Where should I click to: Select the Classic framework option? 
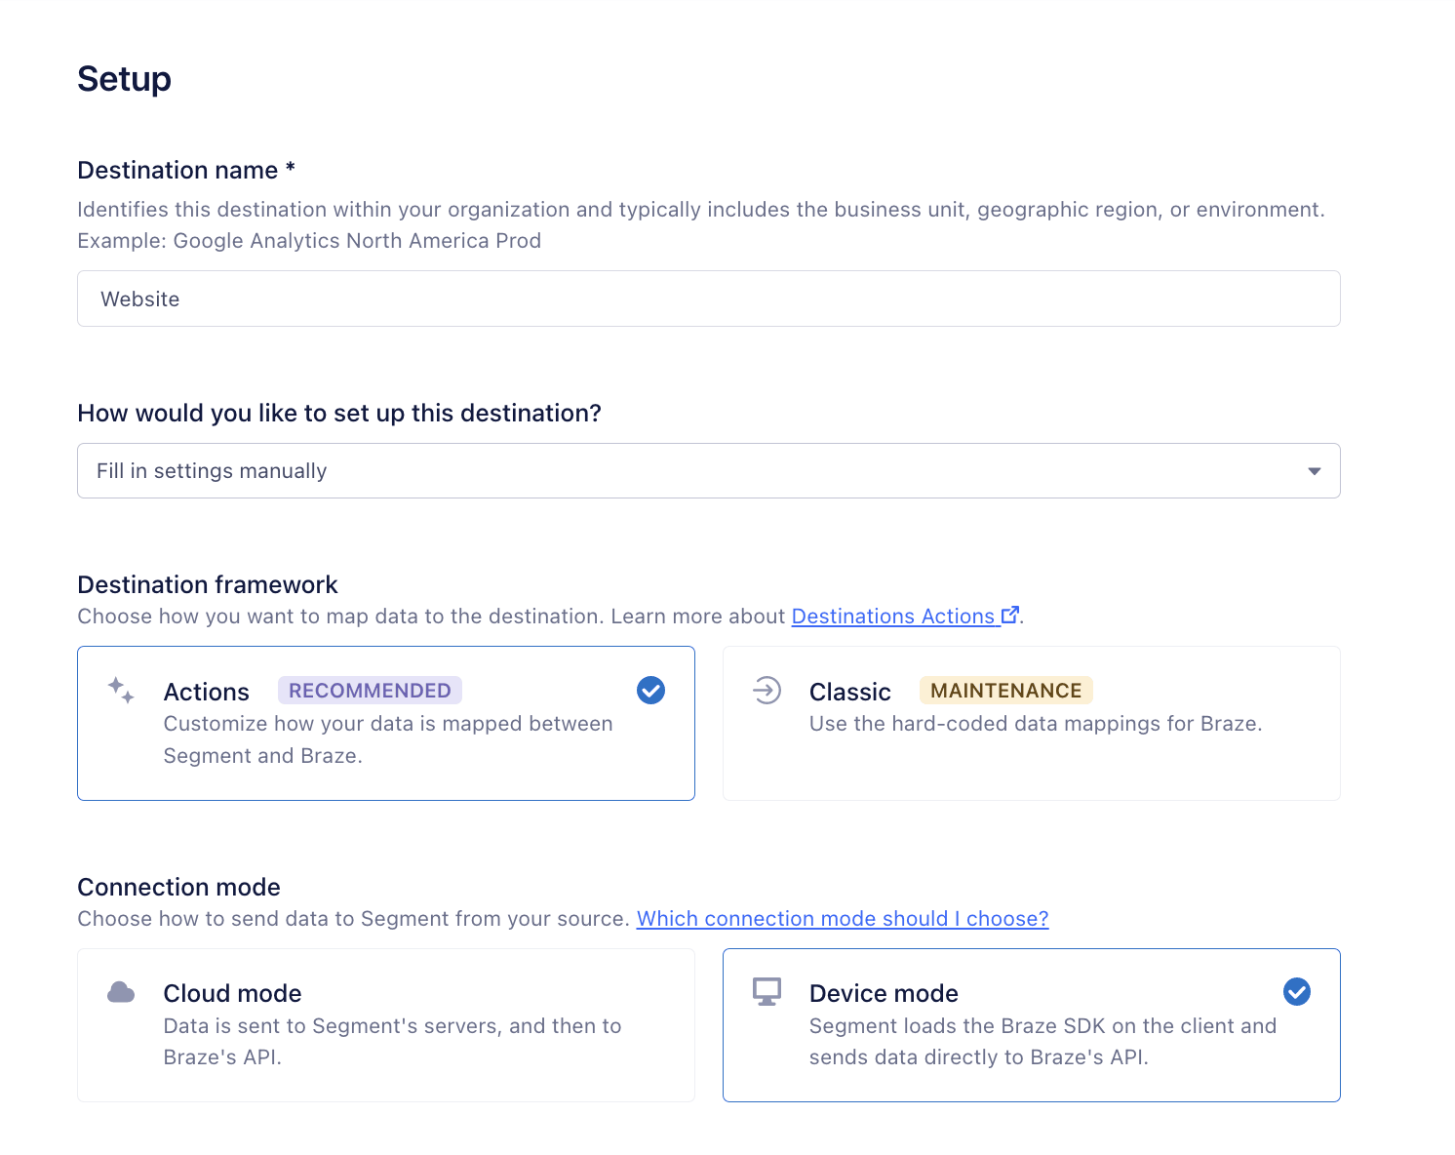(x=1031, y=723)
